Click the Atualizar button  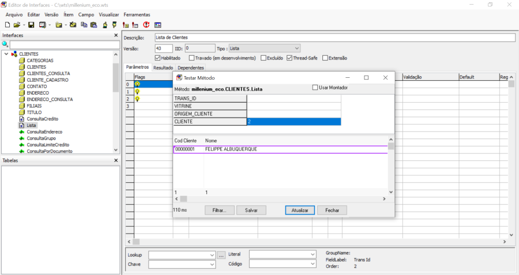300,210
